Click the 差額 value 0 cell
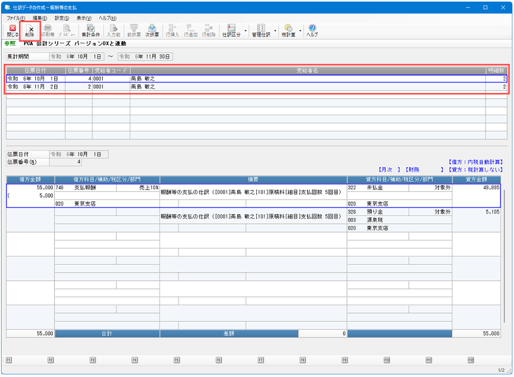514x377 pixels. (323, 334)
